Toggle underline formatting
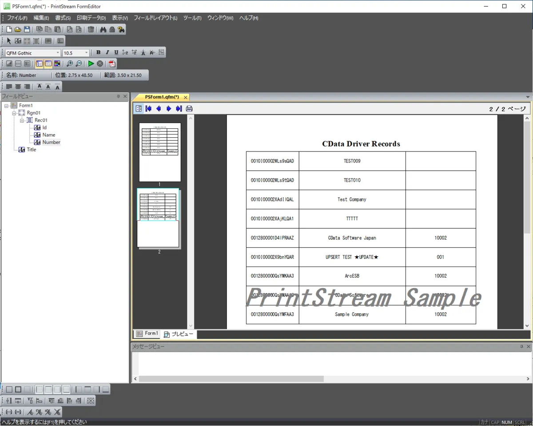This screenshot has height=426, width=533. (116, 52)
